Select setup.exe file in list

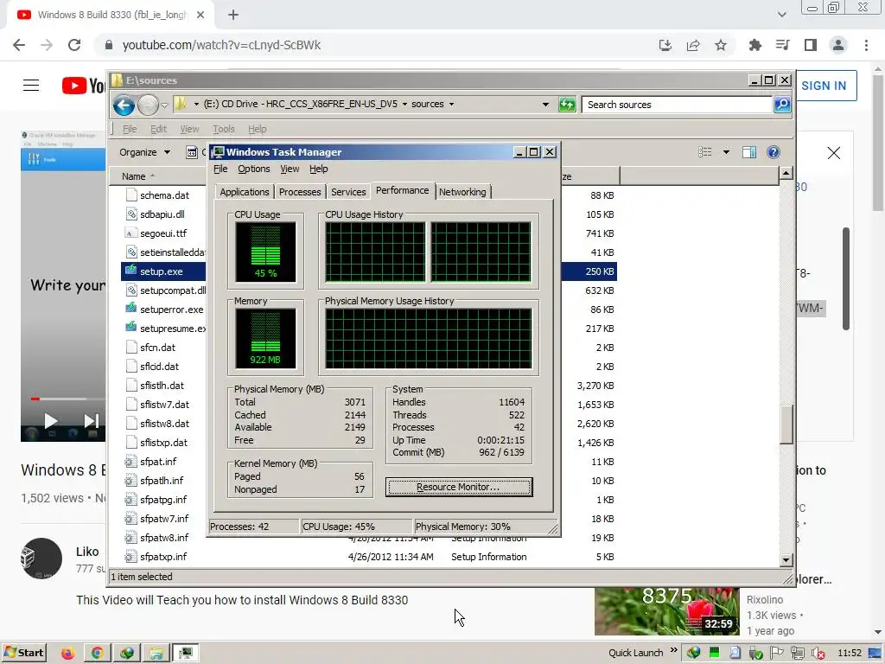click(162, 271)
